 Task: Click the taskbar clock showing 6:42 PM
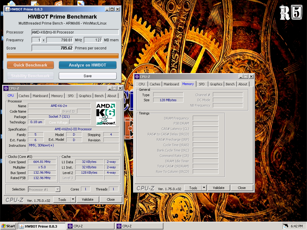pyautogui.click(x=297, y=226)
